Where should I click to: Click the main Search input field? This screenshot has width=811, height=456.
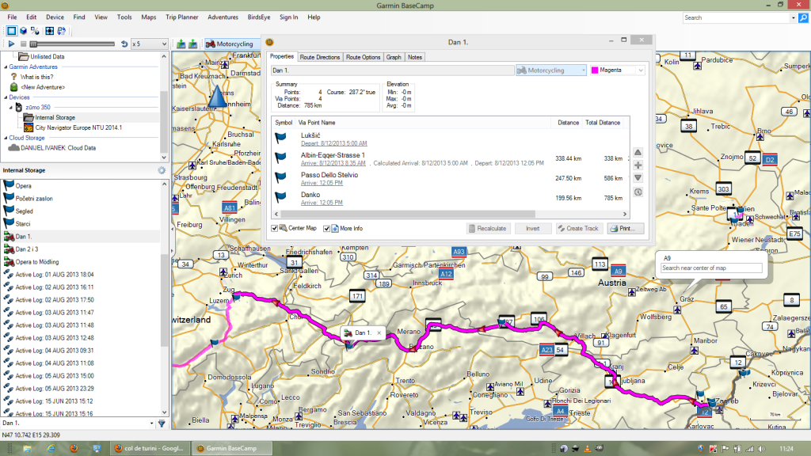coord(737,17)
